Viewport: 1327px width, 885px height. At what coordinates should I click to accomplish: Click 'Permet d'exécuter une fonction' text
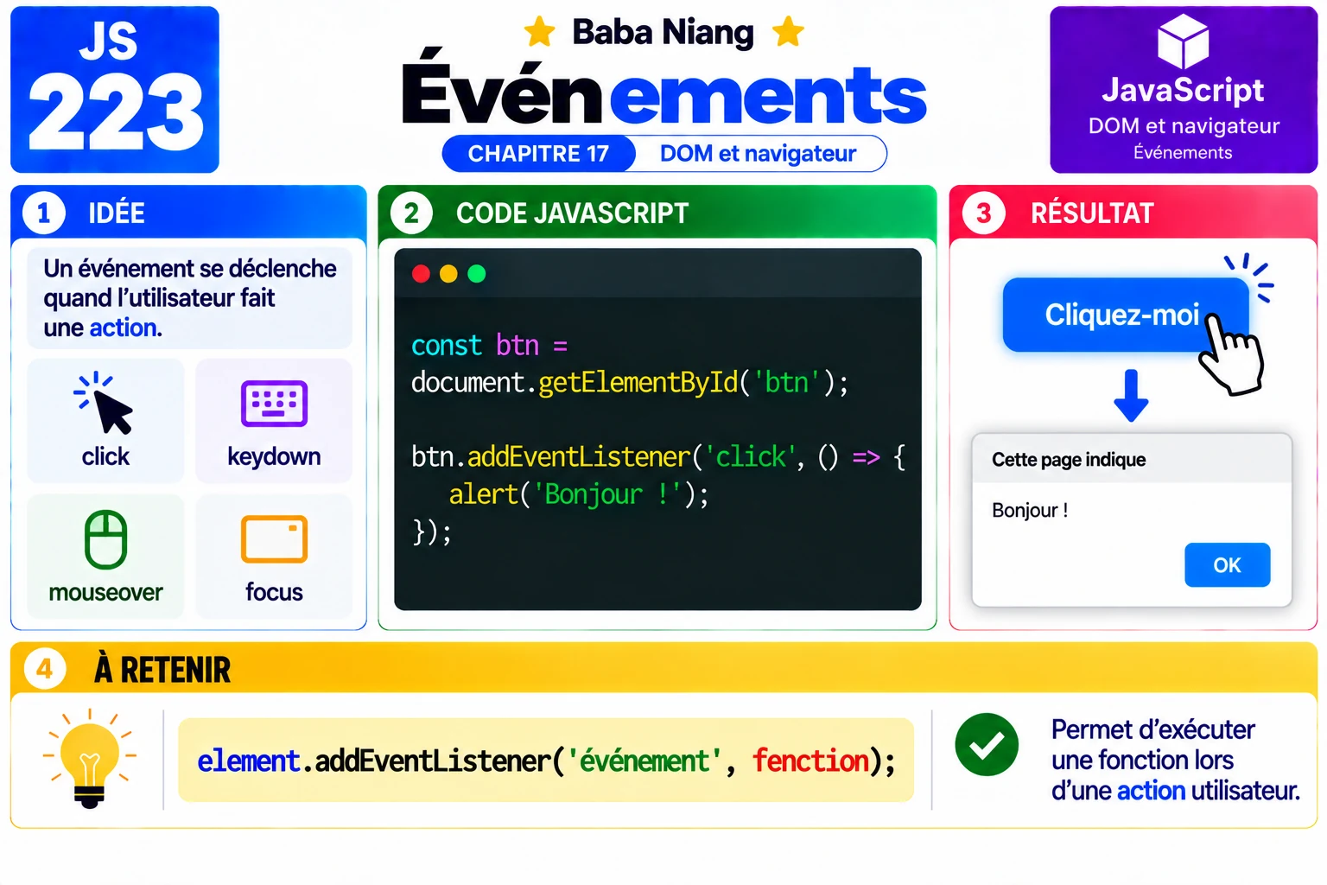1175,760
